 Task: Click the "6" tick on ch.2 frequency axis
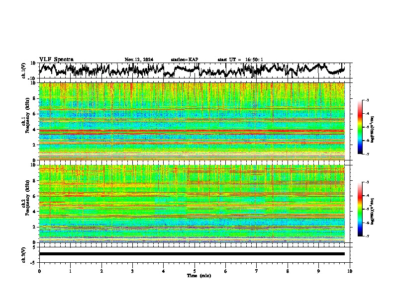click(35, 196)
